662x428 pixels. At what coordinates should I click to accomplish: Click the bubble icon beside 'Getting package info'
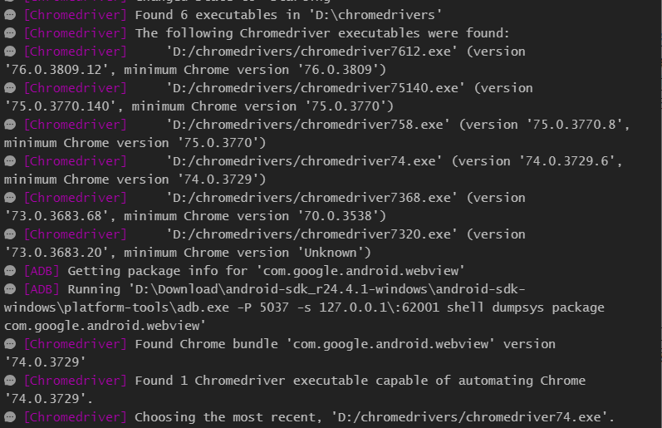pyautogui.click(x=10, y=271)
